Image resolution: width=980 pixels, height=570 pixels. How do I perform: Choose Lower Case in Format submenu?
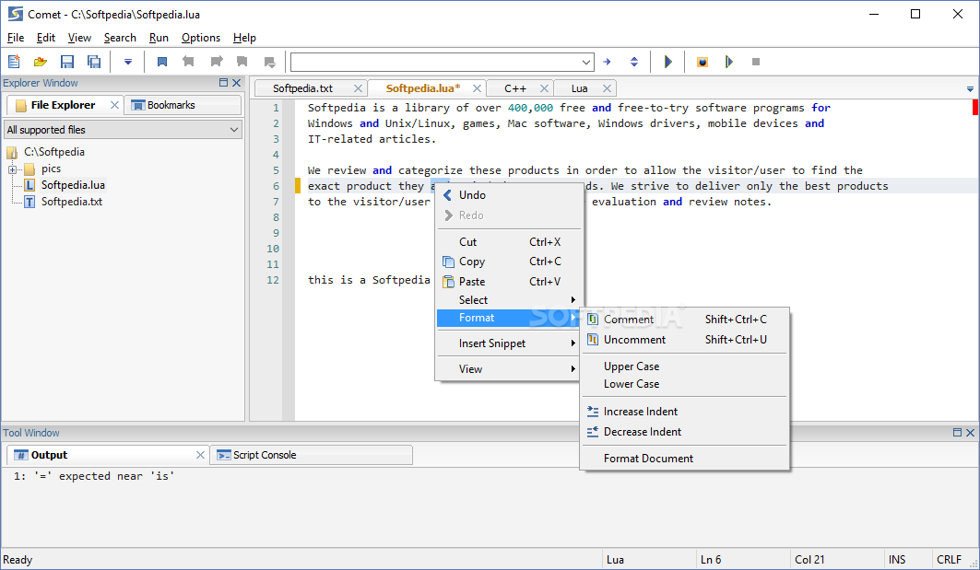click(x=684, y=384)
